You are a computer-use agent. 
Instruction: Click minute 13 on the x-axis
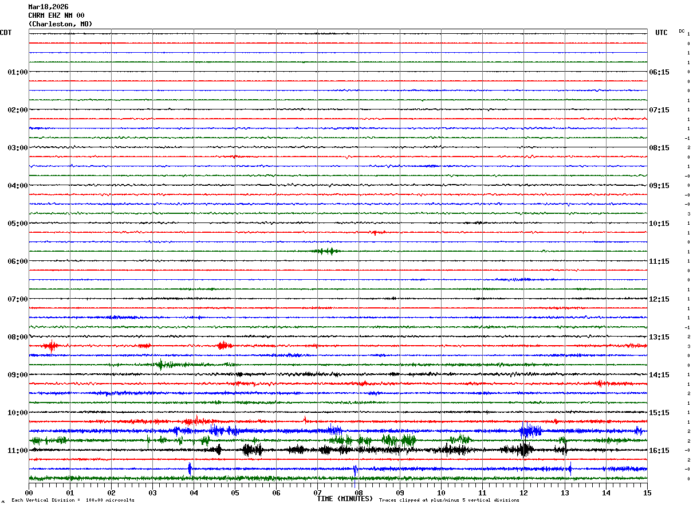click(x=565, y=493)
